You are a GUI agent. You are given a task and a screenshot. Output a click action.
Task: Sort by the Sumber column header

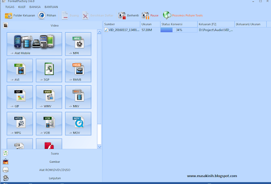click(x=122, y=24)
